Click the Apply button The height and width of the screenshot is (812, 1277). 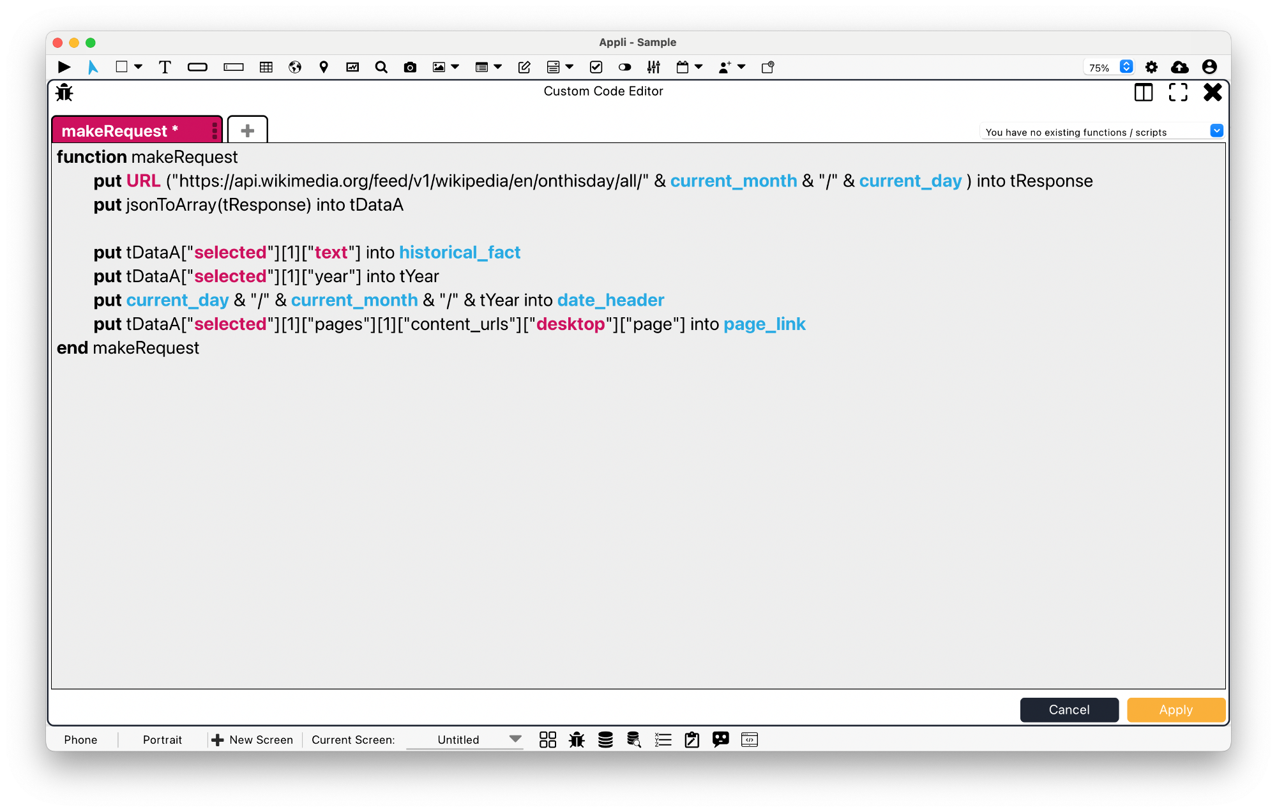[1175, 708]
